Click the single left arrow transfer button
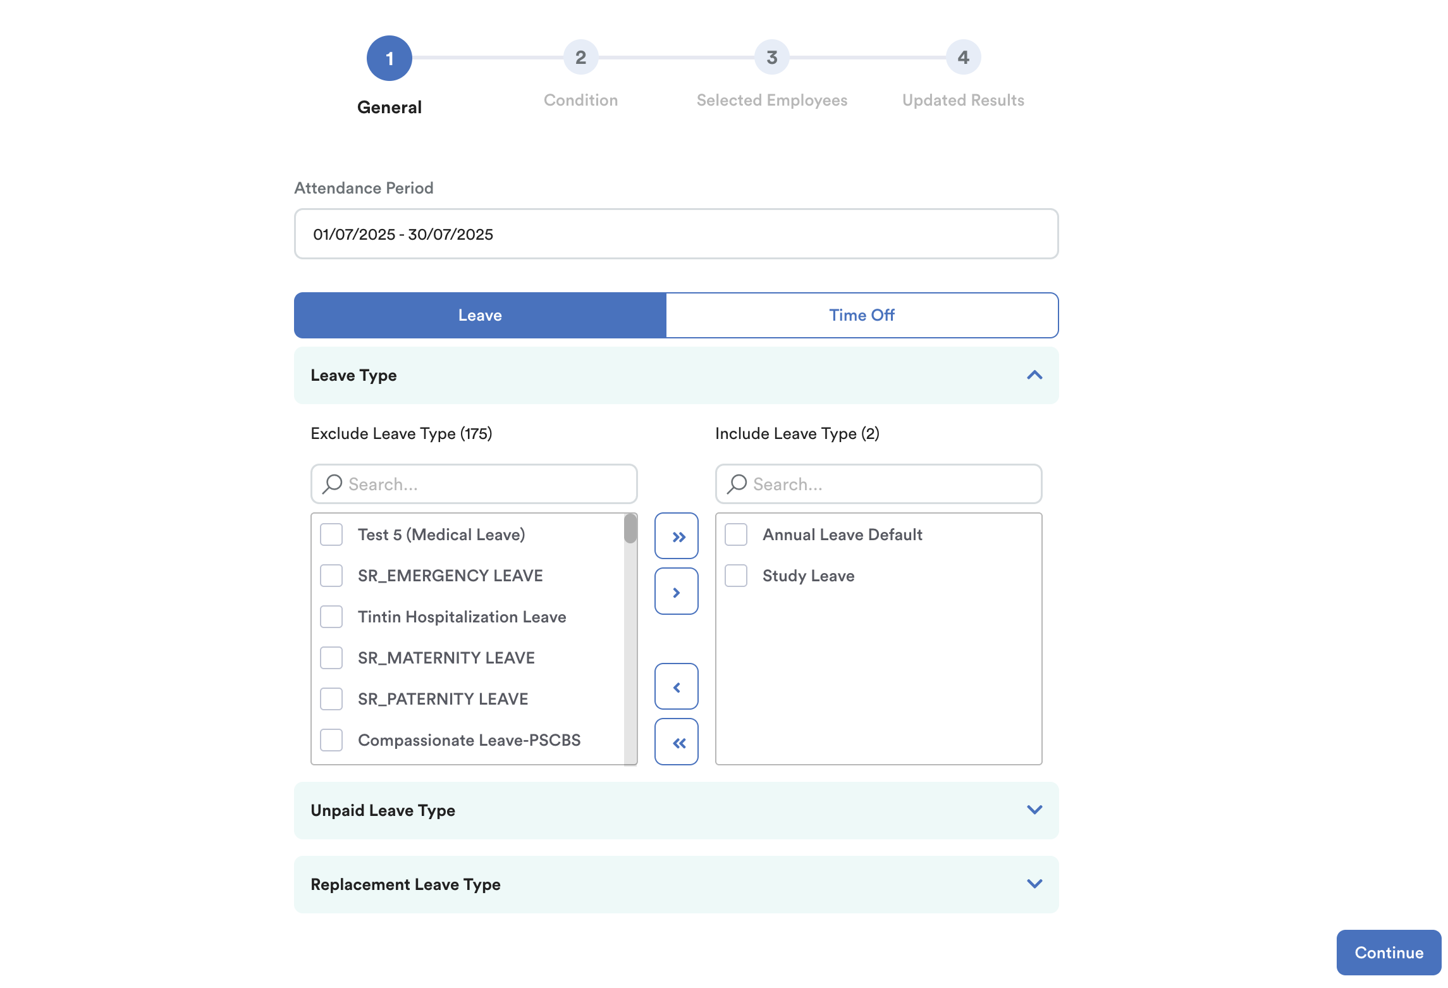The height and width of the screenshot is (988, 1448). (676, 686)
